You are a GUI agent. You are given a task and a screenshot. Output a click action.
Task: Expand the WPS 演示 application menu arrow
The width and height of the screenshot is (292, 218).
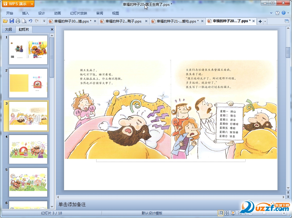click(x=32, y=4)
